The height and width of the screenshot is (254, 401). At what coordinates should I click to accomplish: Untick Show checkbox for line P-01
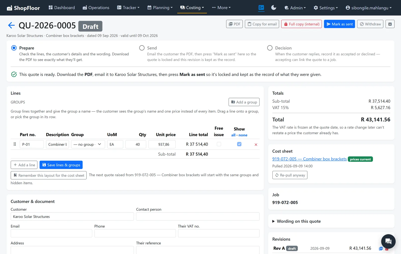[239, 144]
